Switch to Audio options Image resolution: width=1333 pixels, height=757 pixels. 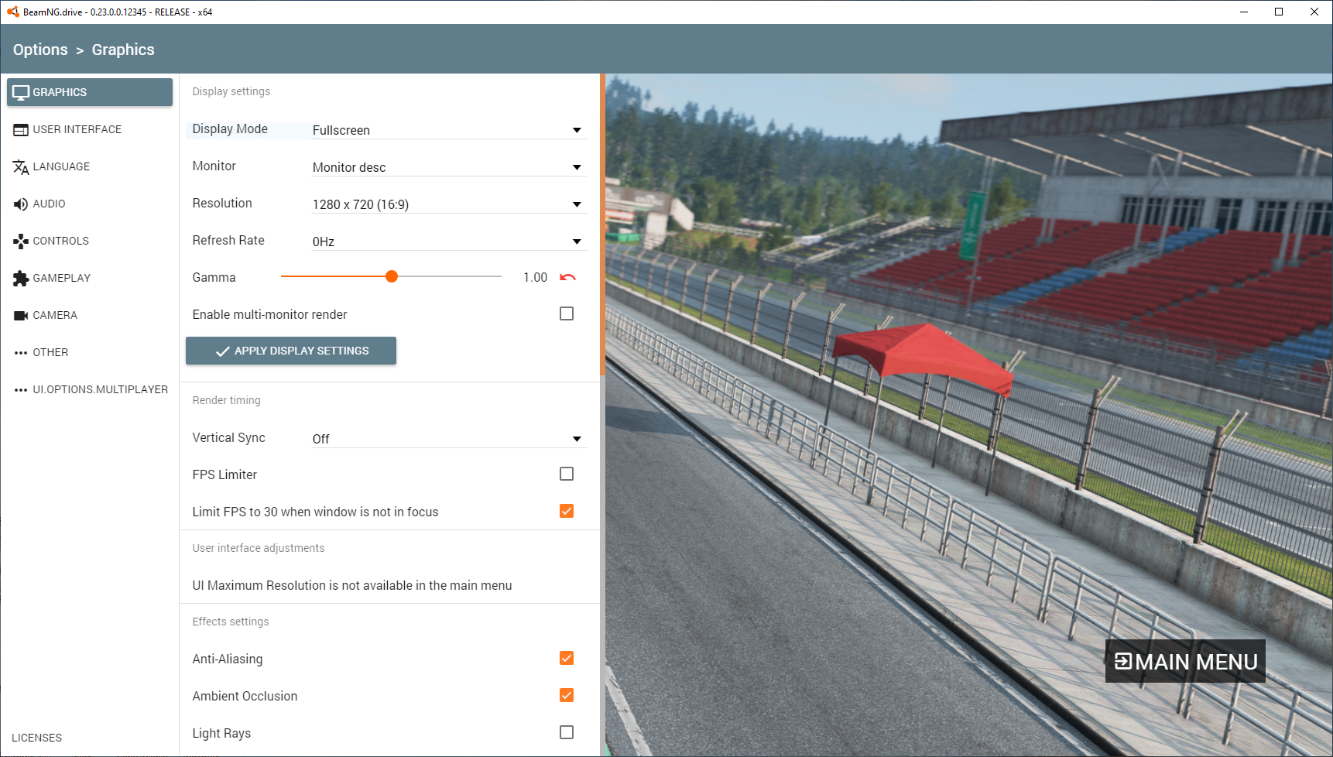[90, 204]
